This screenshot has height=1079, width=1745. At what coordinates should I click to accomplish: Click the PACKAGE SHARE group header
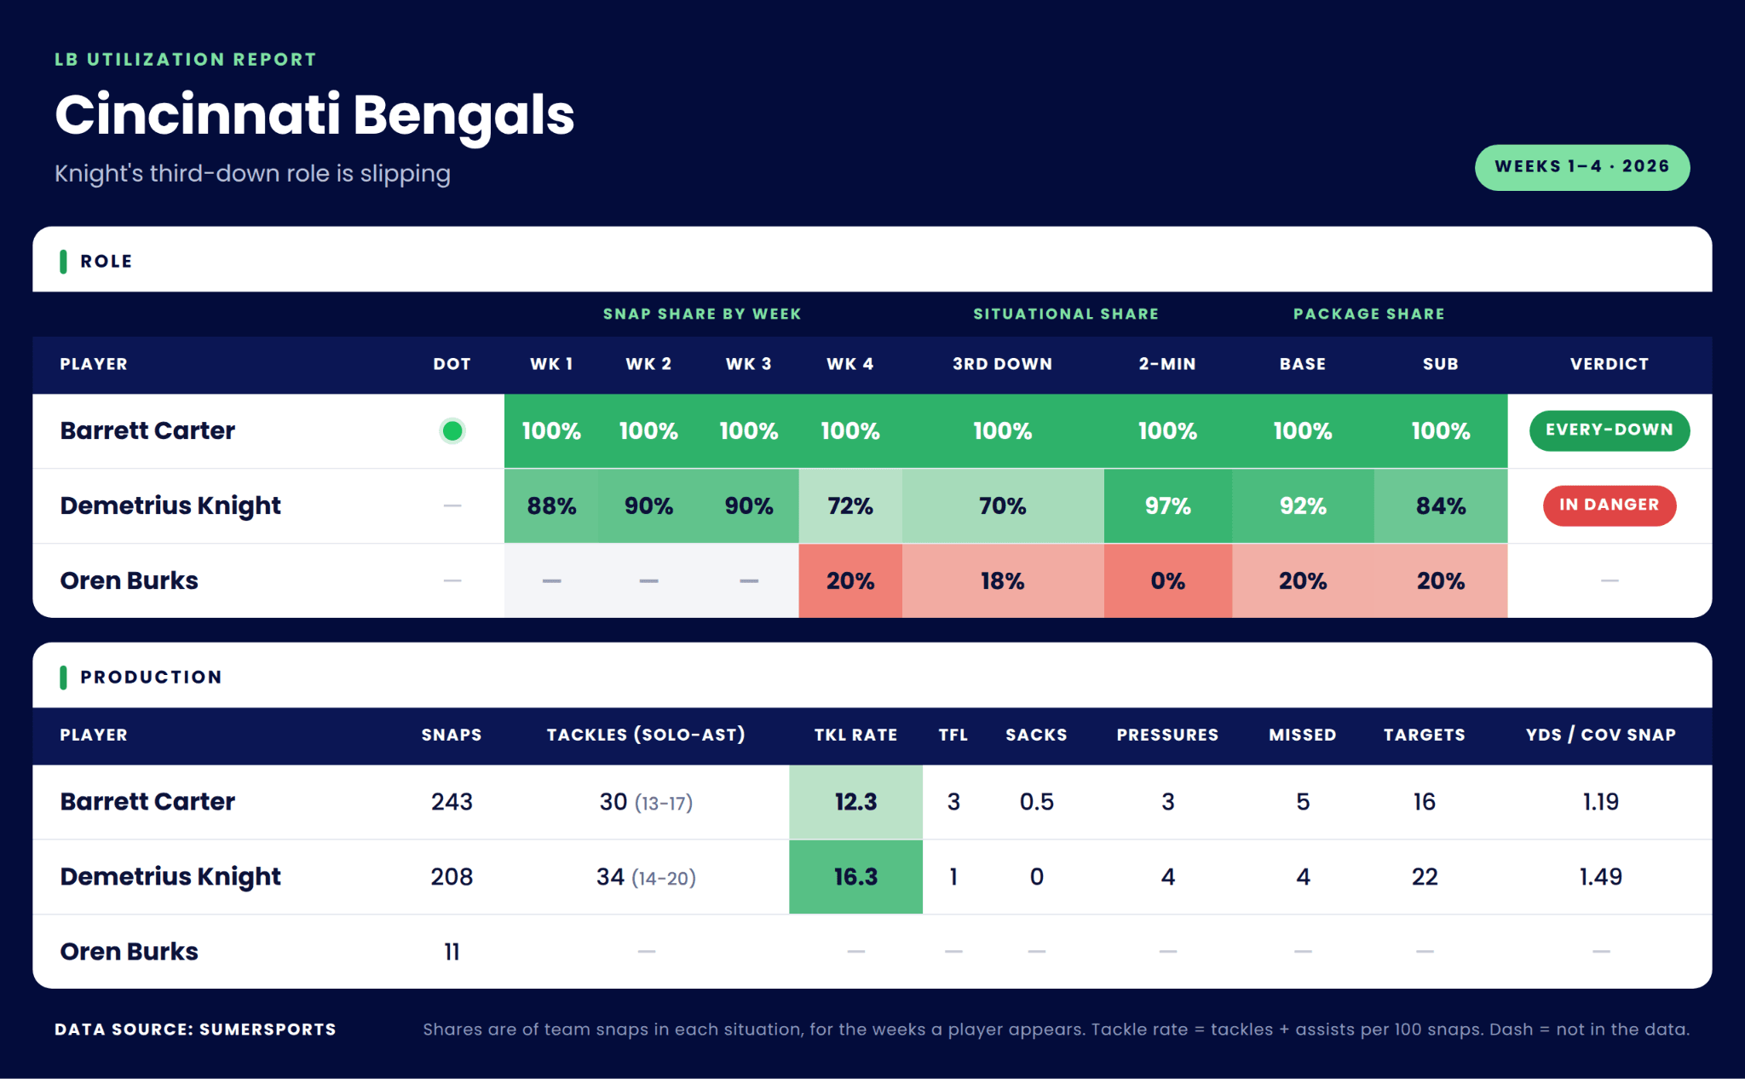point(1369,314)
